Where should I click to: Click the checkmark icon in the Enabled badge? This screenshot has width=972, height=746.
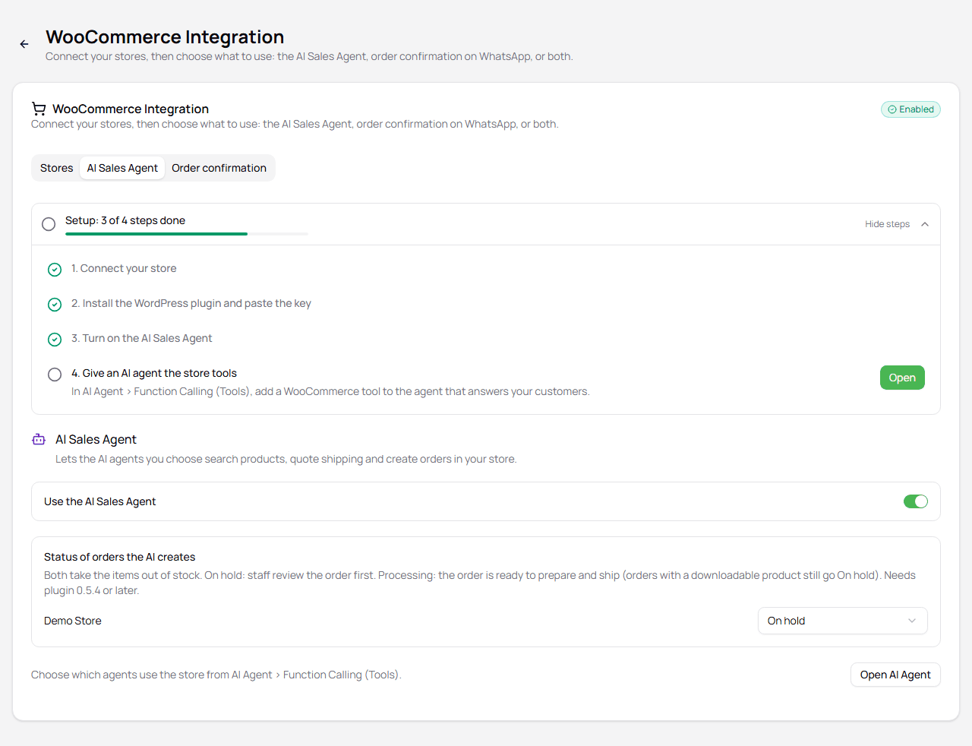click(x=892, y=109)
